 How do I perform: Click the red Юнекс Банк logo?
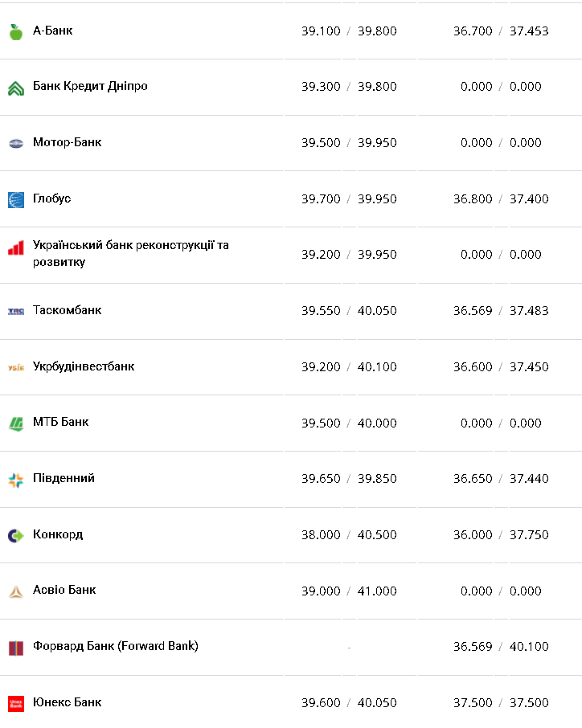pyautogui.click(x=16, y=704)
